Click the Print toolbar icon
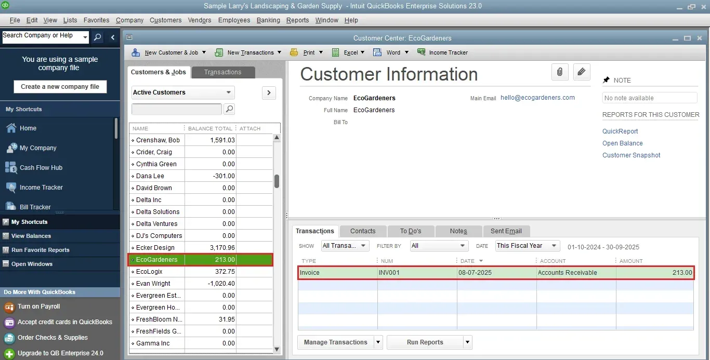Image resolution: width=710 pixels, height=360 pixels. tap(294, 52)
